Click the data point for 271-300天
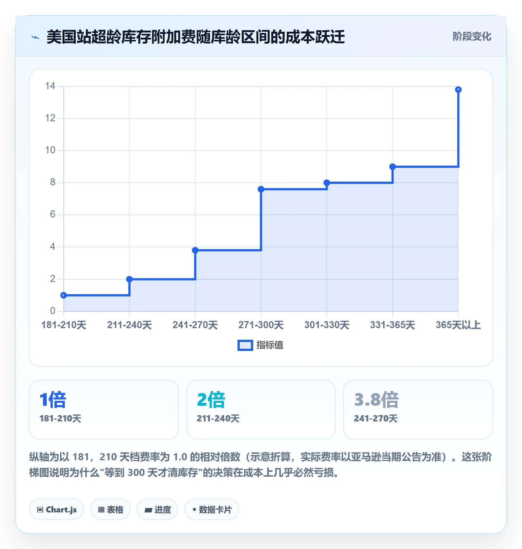522x549 pixels. (x=261, y=189)
